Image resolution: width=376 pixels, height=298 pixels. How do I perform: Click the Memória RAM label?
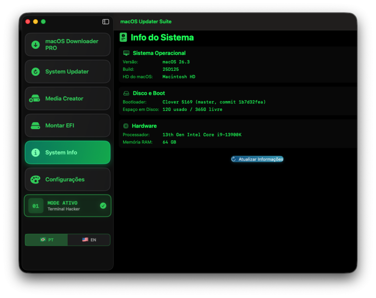137,142
